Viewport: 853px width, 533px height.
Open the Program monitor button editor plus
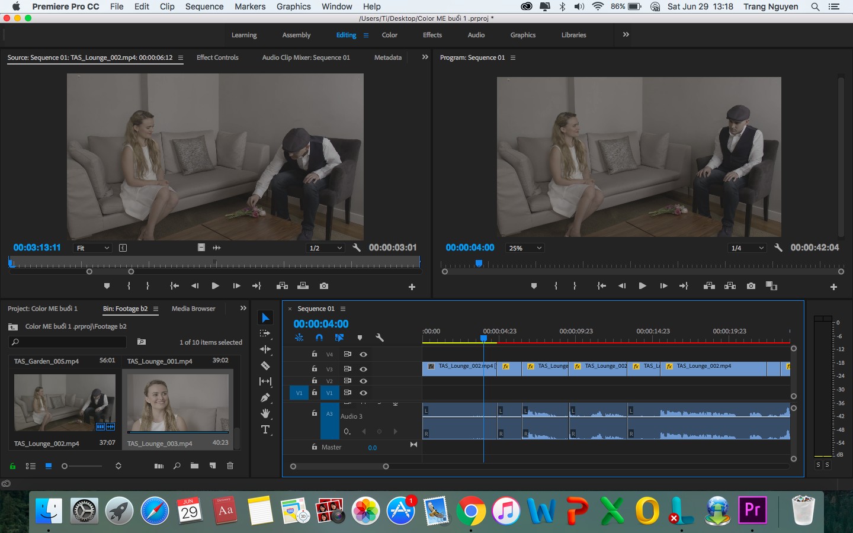pos(833,287)
